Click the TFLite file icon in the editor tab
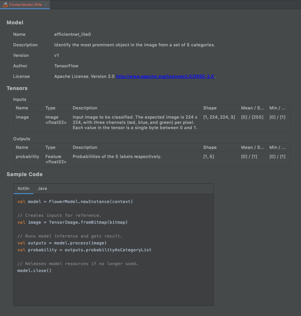 coord(5,5)
